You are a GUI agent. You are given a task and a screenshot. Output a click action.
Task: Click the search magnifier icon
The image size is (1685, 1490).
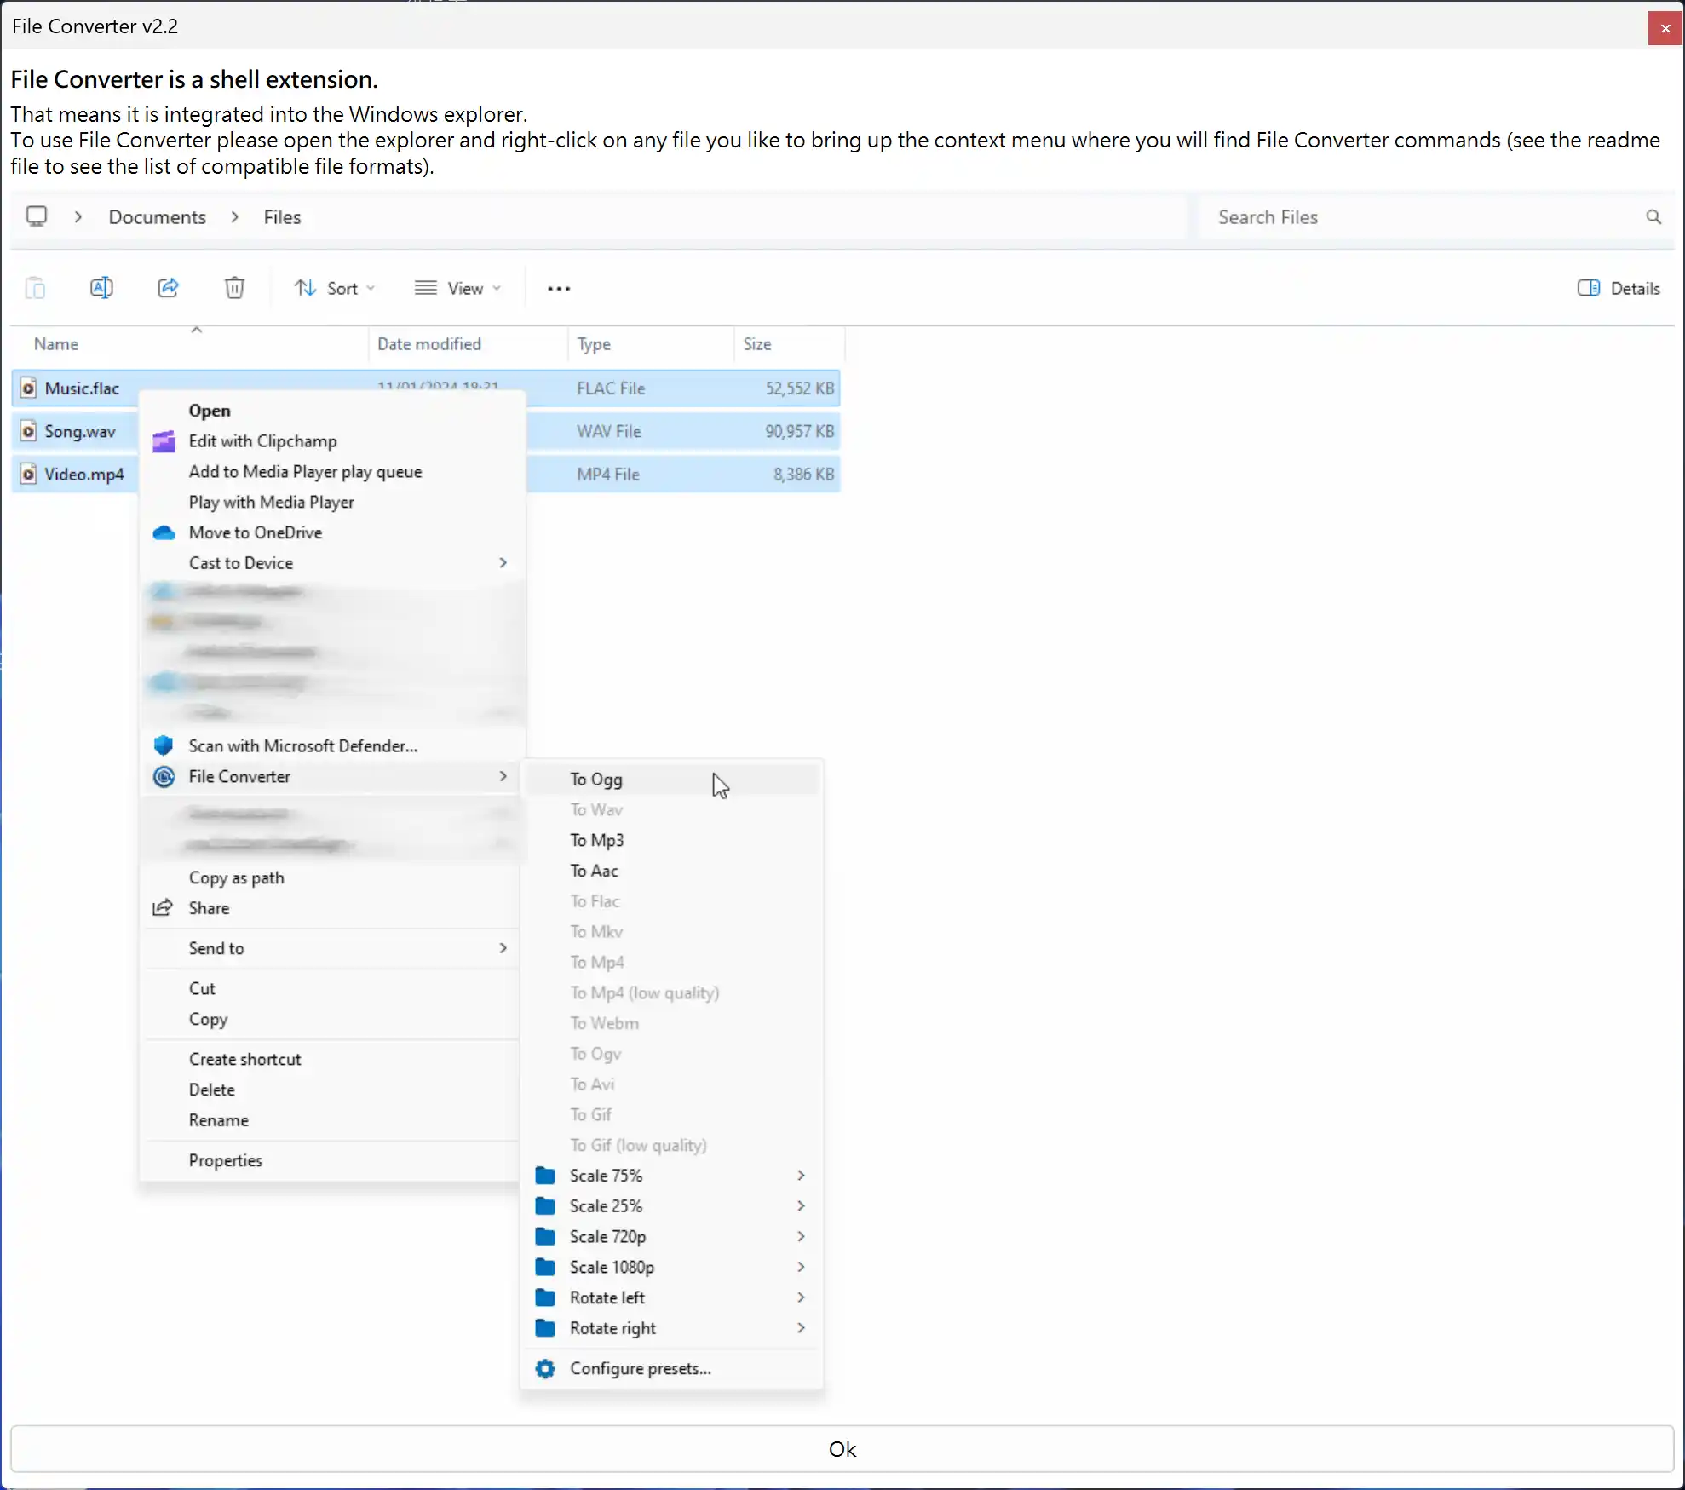(x=1653, y=217)
